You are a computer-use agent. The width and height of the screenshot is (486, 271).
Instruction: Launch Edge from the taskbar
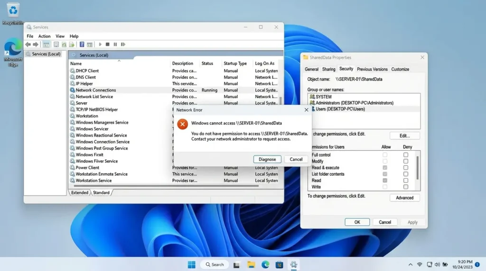(x=265, y=264)
